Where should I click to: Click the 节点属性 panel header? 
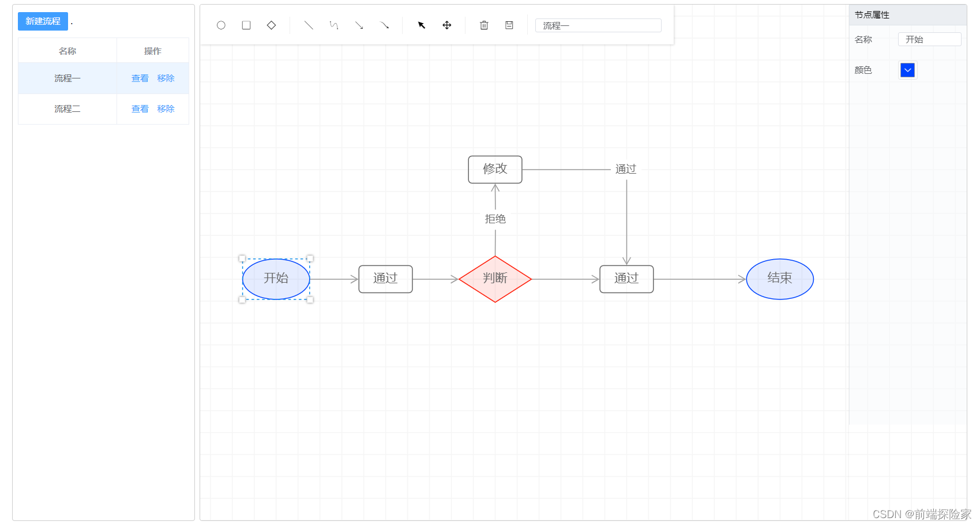(908, 15)
